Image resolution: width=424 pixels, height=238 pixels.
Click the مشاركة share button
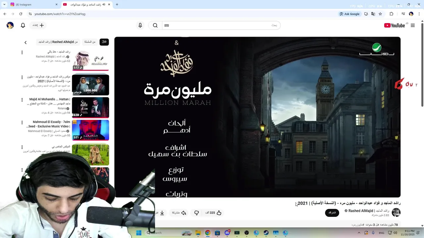coord(179,213)
